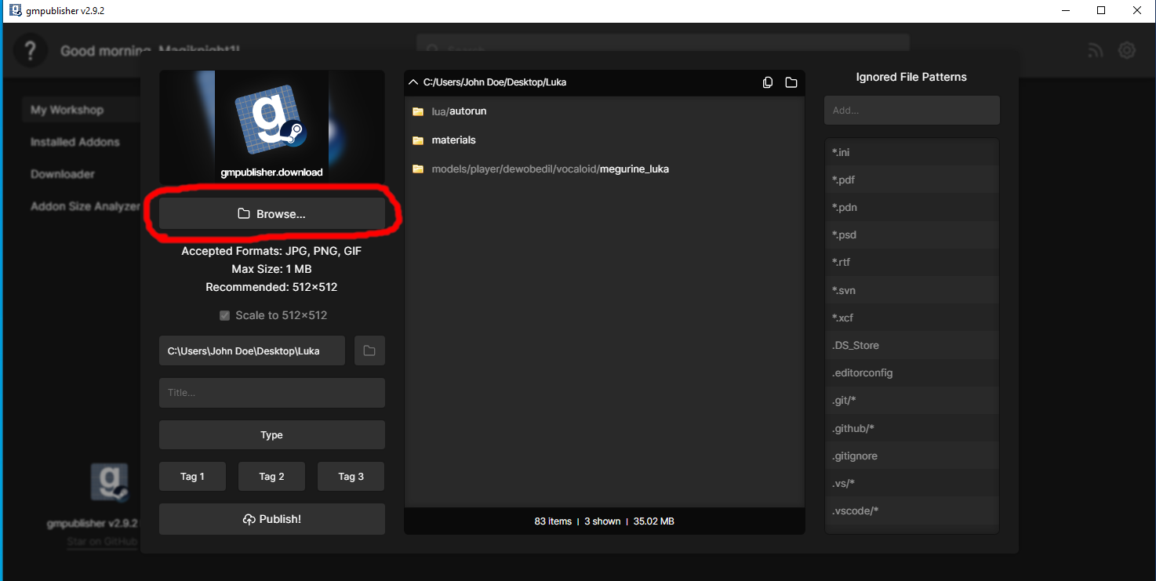Select the .git/* ignored pattern
The height and width of the screenshot is (581, 1156).
(912, 401)
